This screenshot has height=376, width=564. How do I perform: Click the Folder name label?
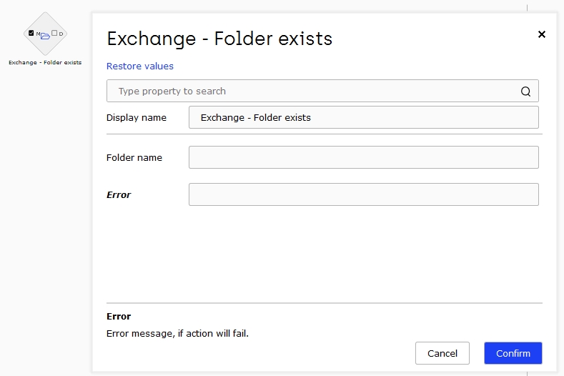point(134,157)
